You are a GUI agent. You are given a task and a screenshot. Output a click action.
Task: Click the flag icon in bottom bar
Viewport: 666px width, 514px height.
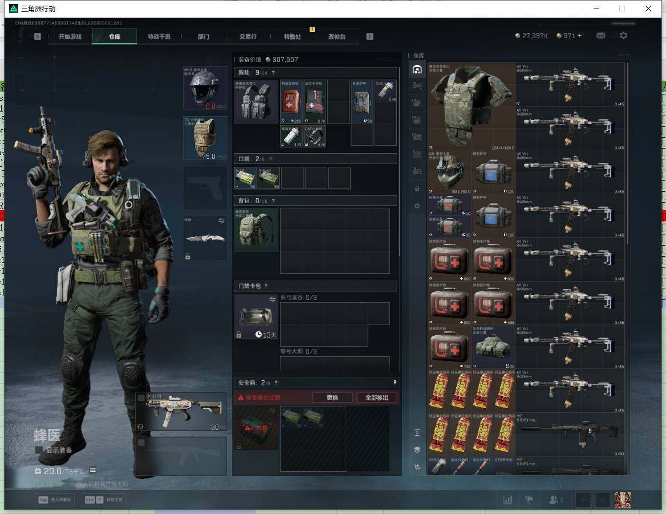click(529, 500)
